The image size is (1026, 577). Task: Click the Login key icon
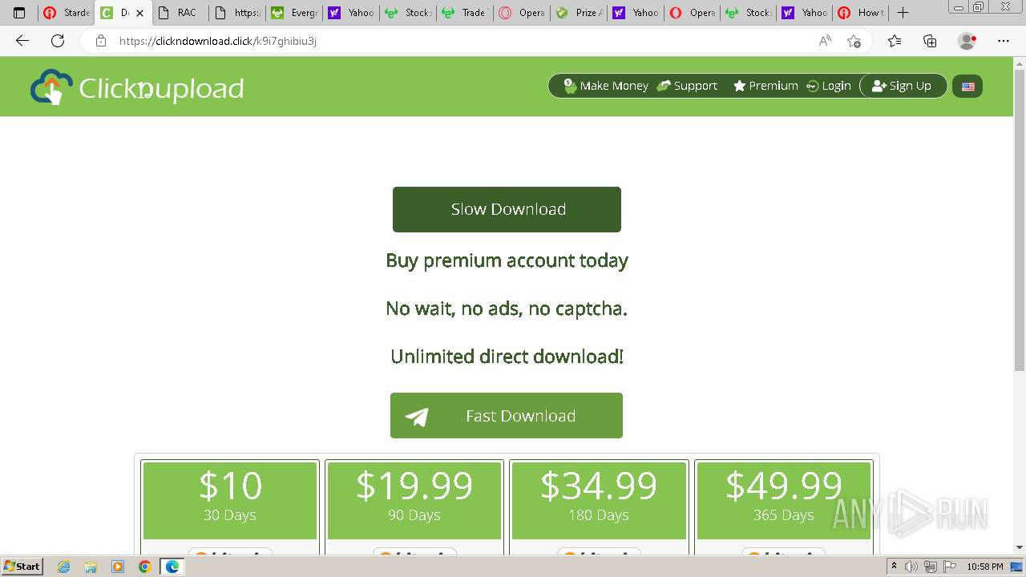812,87
